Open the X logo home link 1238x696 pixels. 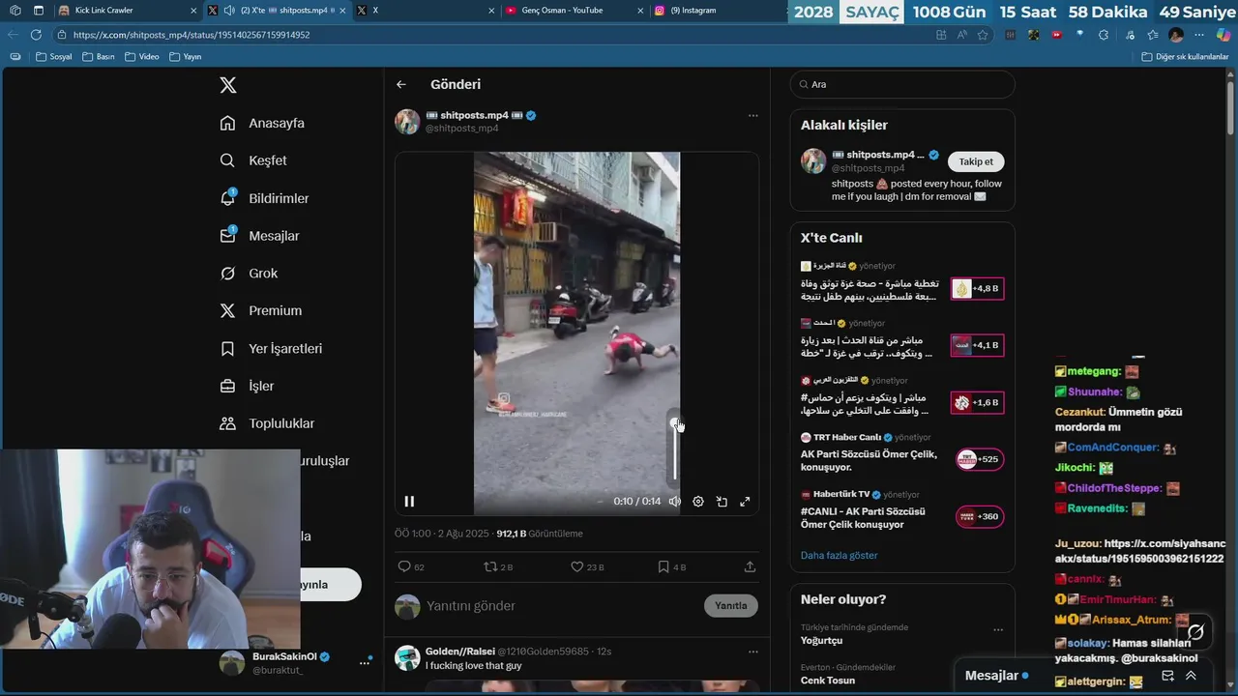pyautogui.click(x=228, y=85)
